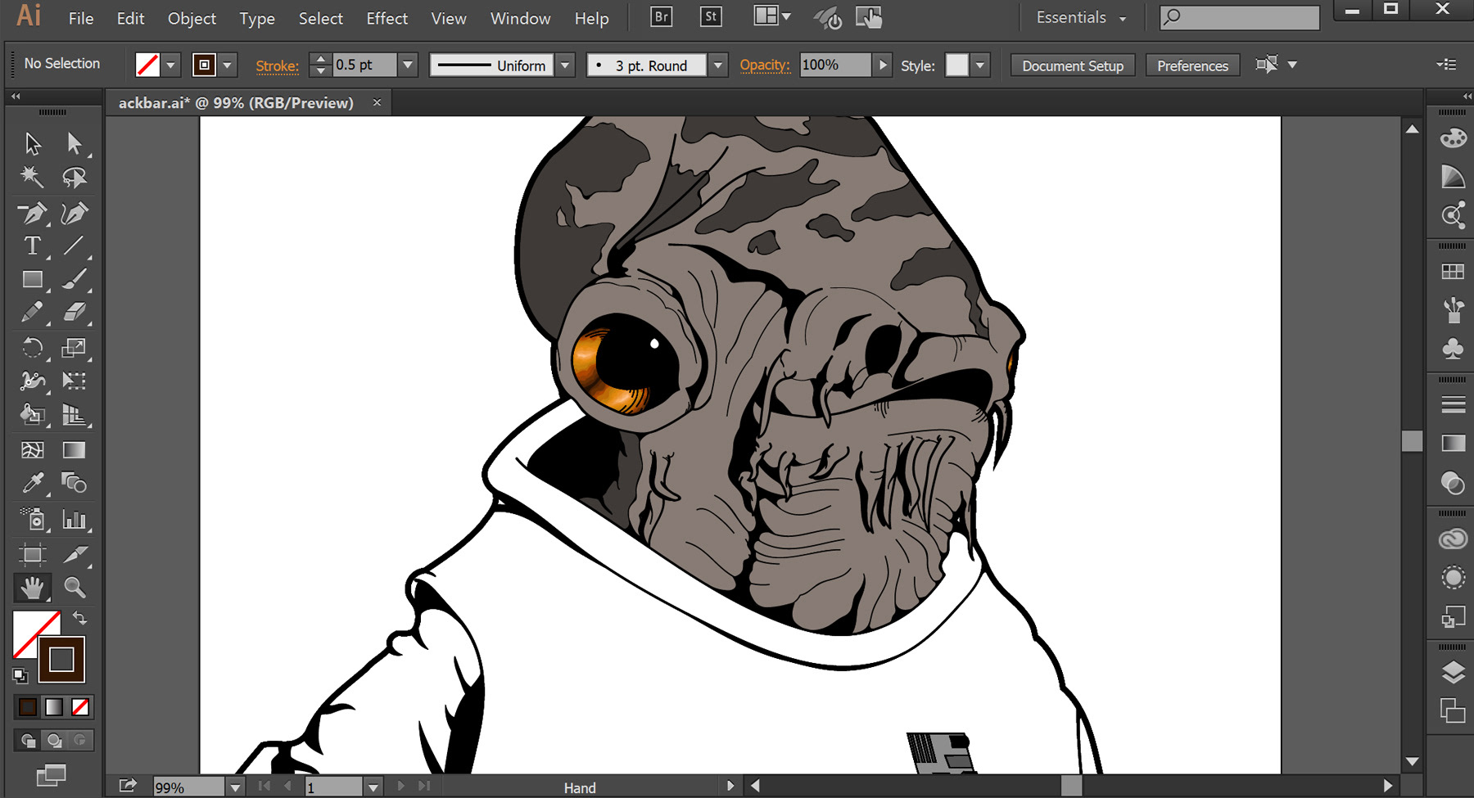Pick the Perspective Grid tool
This screenshot has width=1474, height=798.
tap(75, 415)
